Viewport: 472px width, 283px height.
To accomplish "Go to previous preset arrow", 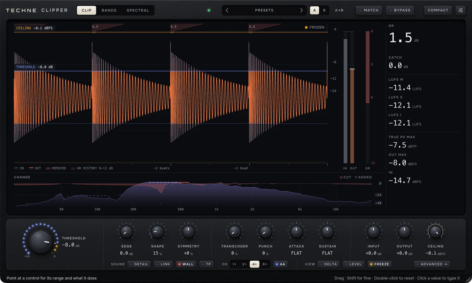I will 227,10.
